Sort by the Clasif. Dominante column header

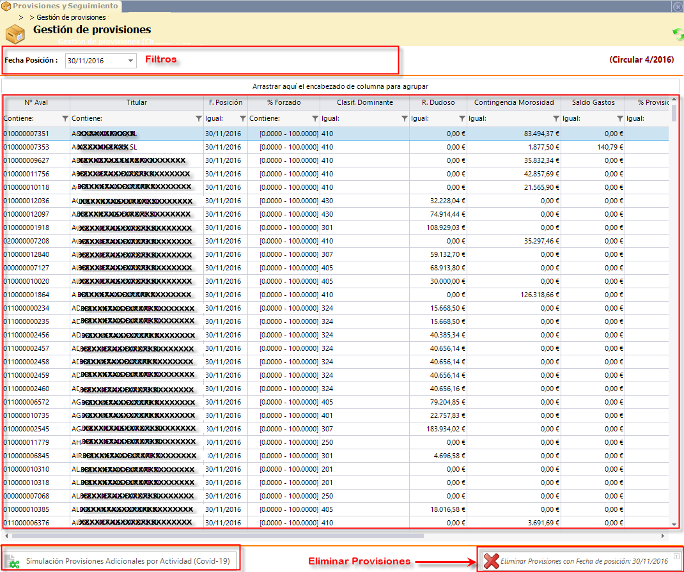(364, 102)
